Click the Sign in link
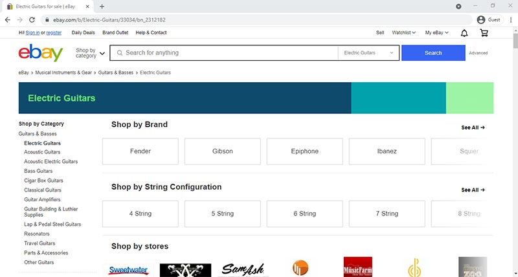 pos(33,33)
